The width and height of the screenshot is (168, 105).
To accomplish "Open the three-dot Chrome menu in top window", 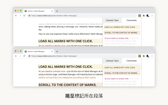I will point(152,16).
